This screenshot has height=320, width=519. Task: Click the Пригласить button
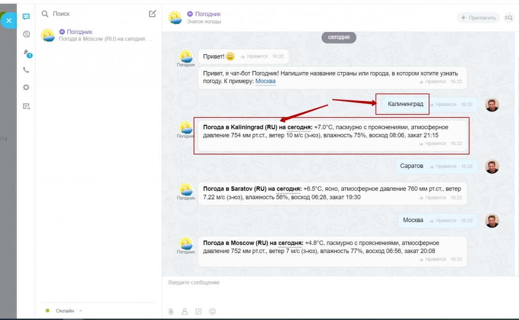coord(478,18)
